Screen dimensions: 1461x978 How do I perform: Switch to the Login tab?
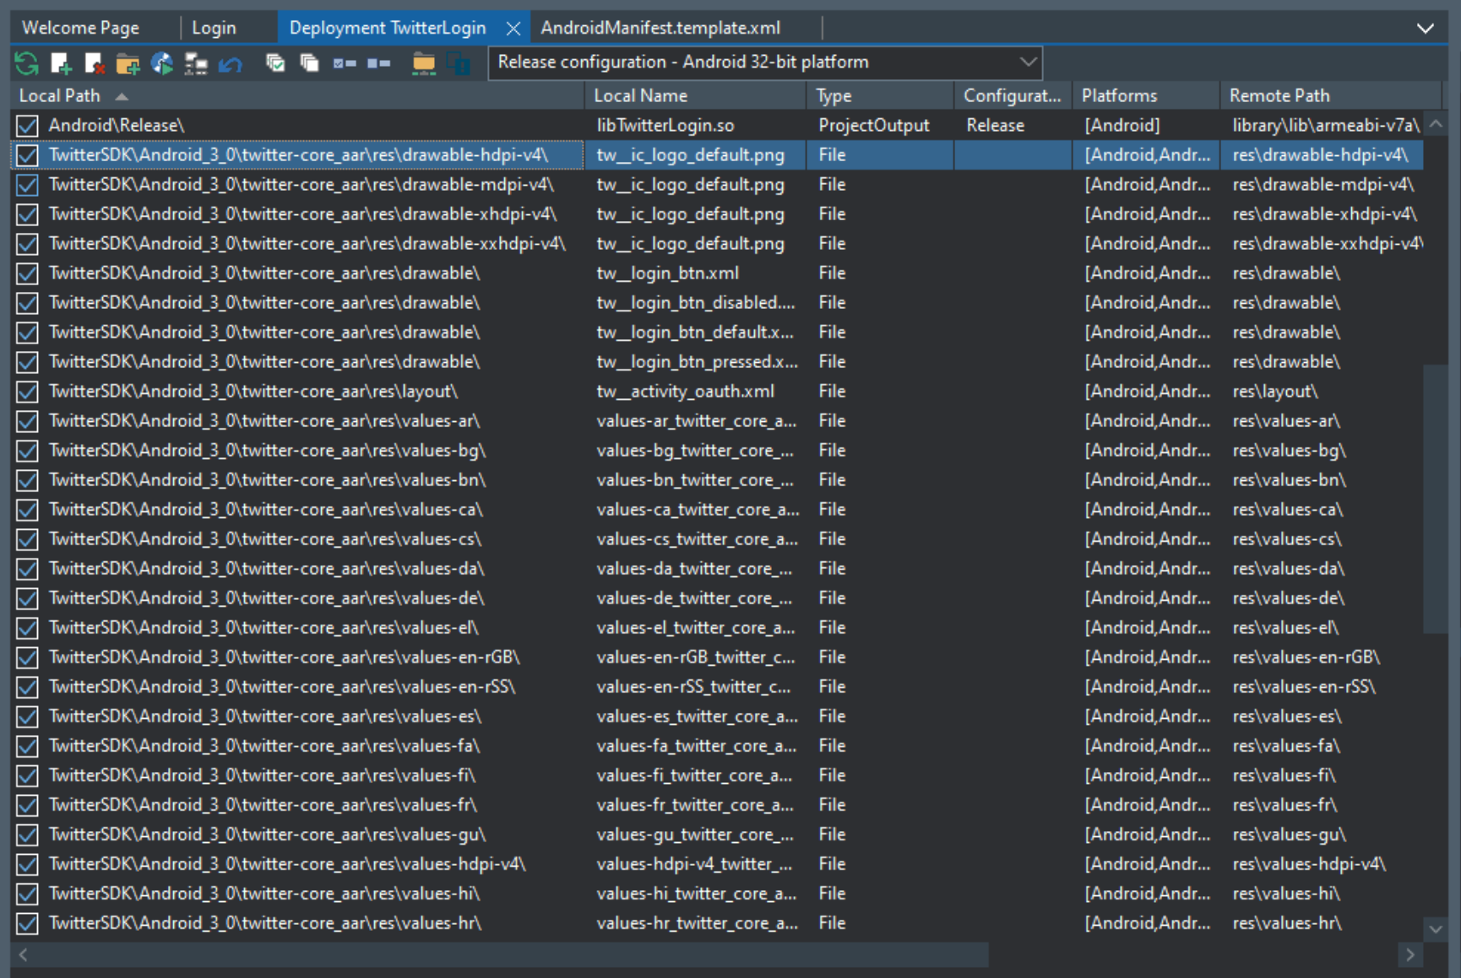click(214, 28)
